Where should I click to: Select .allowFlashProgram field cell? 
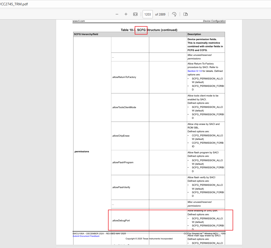tap(130, 162)
